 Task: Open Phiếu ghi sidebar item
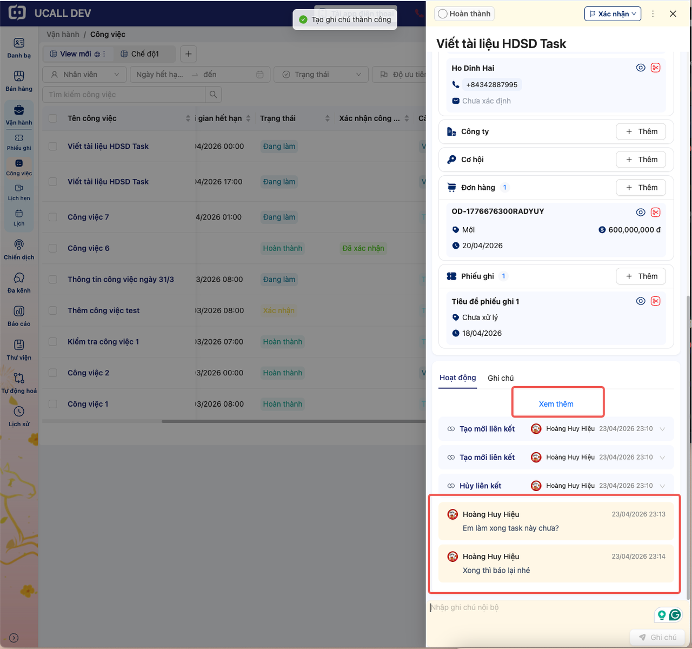tap(19, 142)
